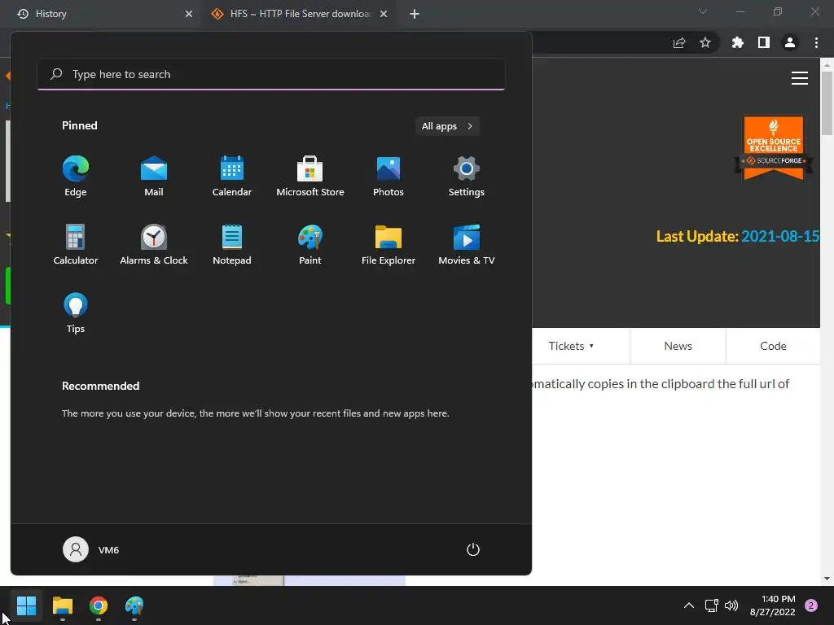Open Chrome three-dot menu

click(x=816, y=43)
